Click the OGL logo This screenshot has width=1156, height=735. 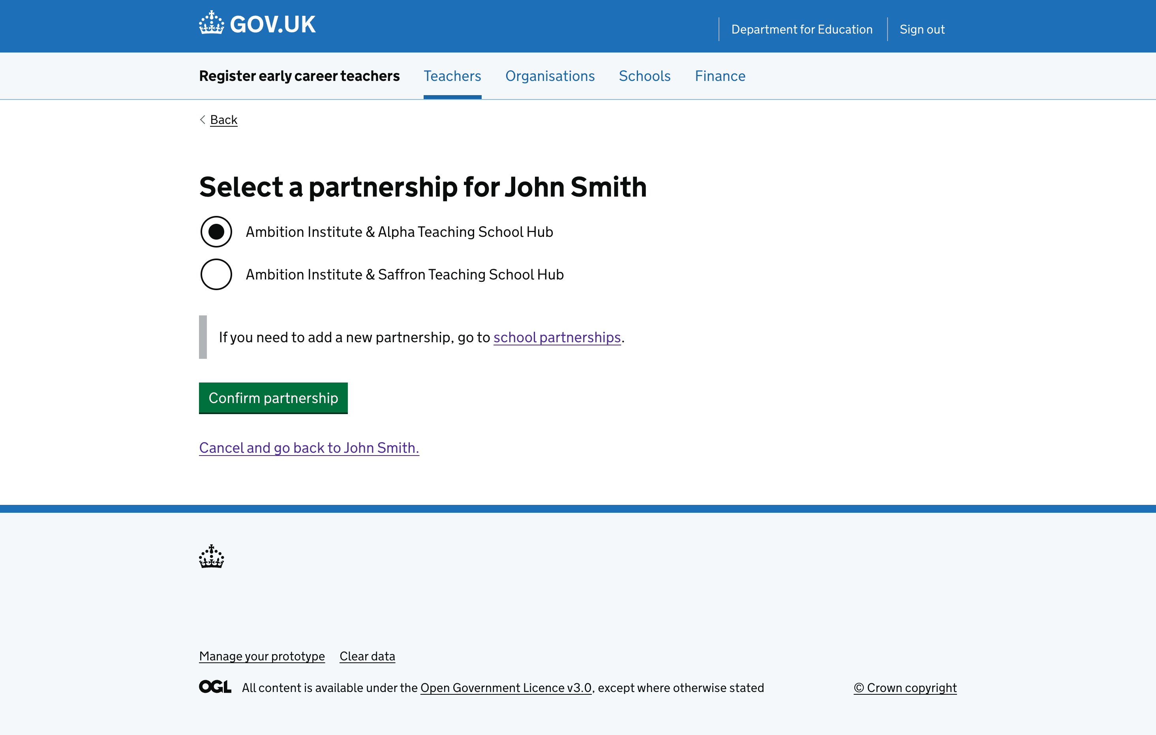pos(215,686)
